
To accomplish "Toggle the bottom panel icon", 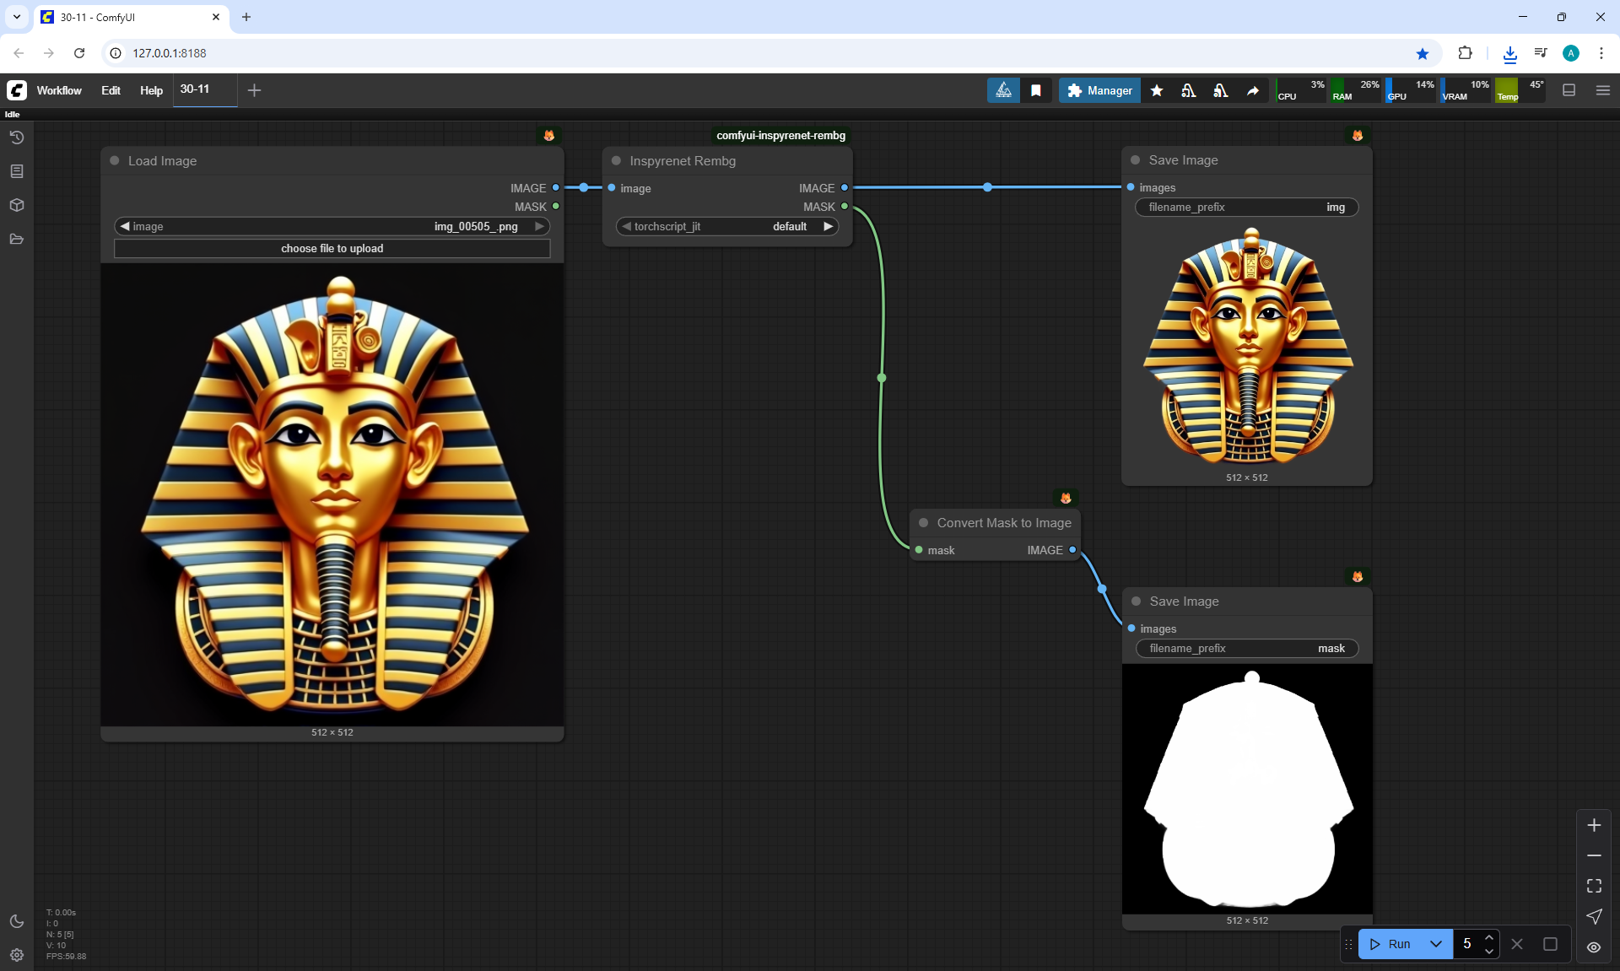I will pyautogui.click(x=1569, y=90).
